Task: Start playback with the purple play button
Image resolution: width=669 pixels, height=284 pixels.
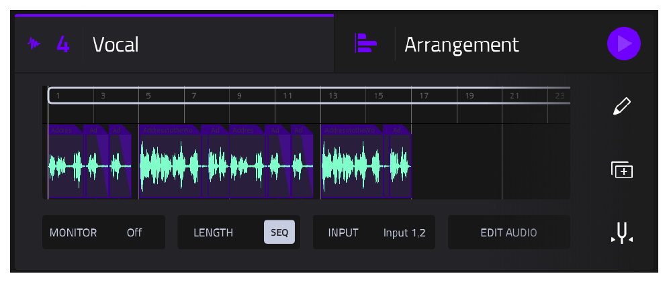Action: point(624,44)
